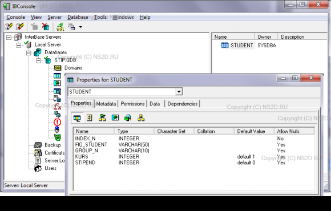
Task: Open the window list toolbar icon
Action: (71, 27)
